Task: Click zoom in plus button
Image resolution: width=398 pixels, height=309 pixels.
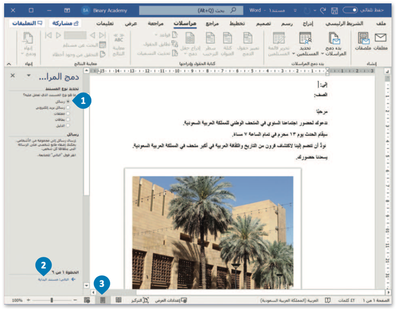Action: pyautogui.click(x=29, y=300)
